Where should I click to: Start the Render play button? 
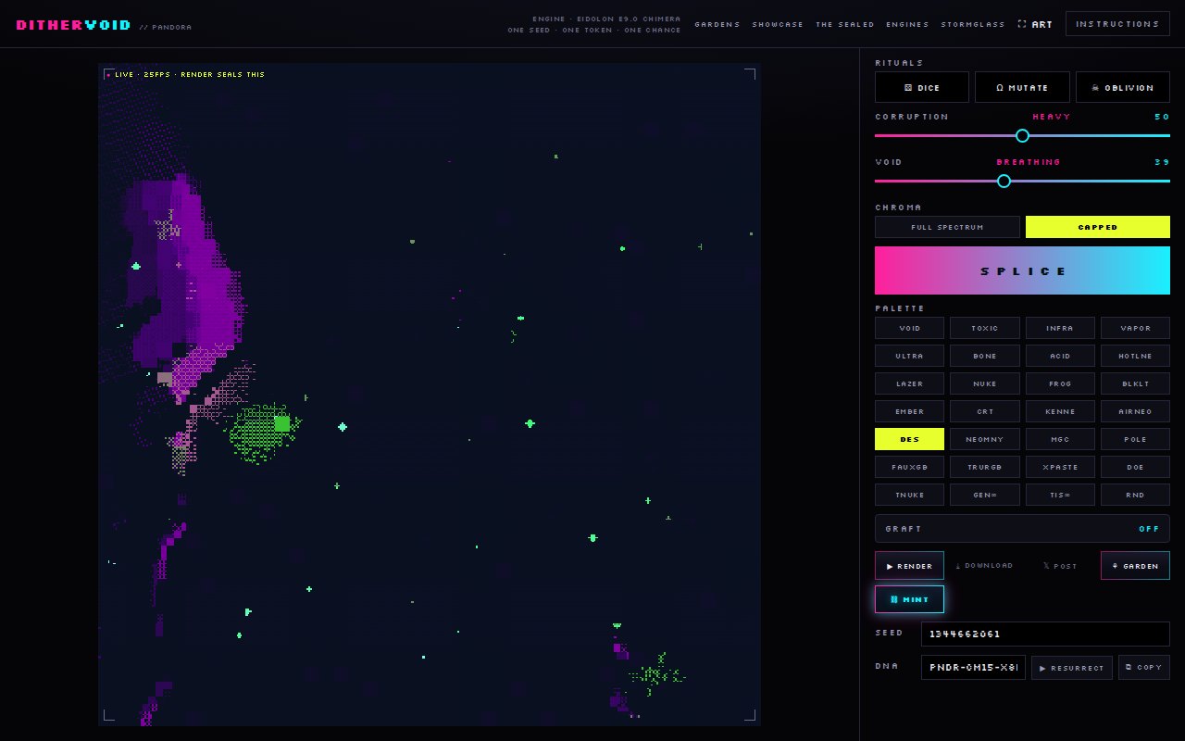(909, 566)
